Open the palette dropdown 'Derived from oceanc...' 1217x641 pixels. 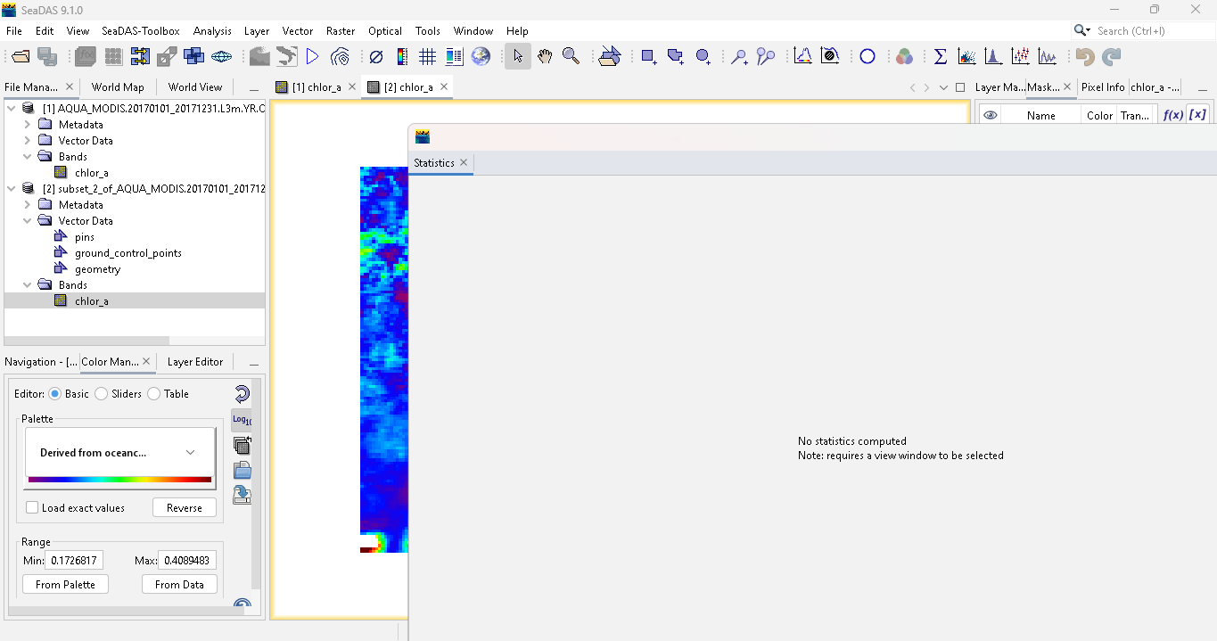pyautogui.click(x=119, y=453)
